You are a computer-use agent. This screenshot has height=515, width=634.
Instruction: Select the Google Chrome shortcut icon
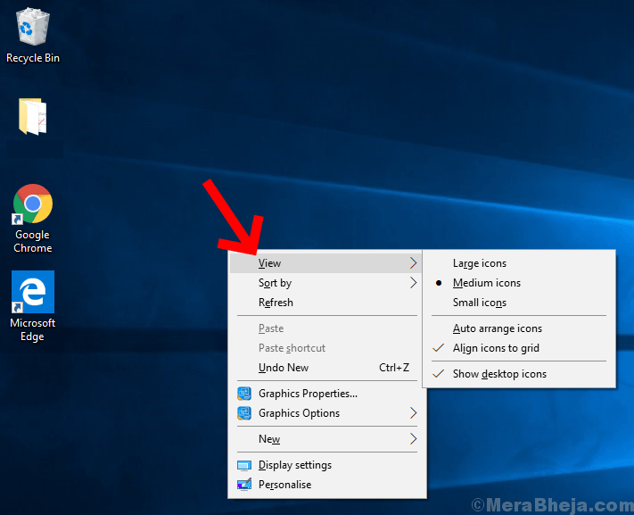(33, 204)
